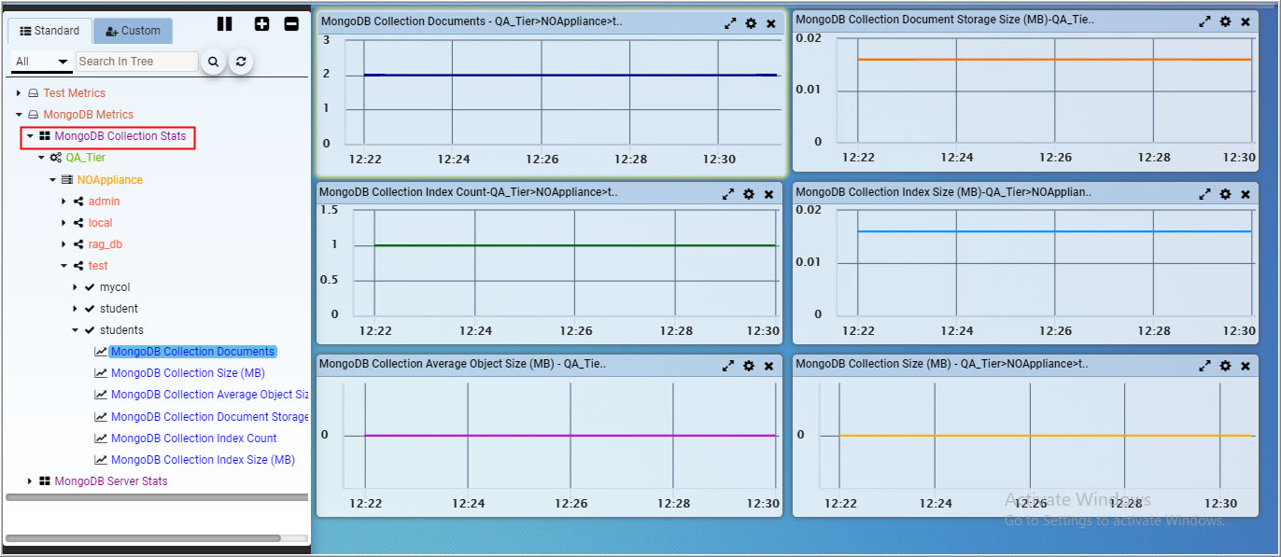The width and height of the screenshot is (1281, 557).
Task: Collapse the MongoDB Collection Stats arrow
Action: pos(30,136)
